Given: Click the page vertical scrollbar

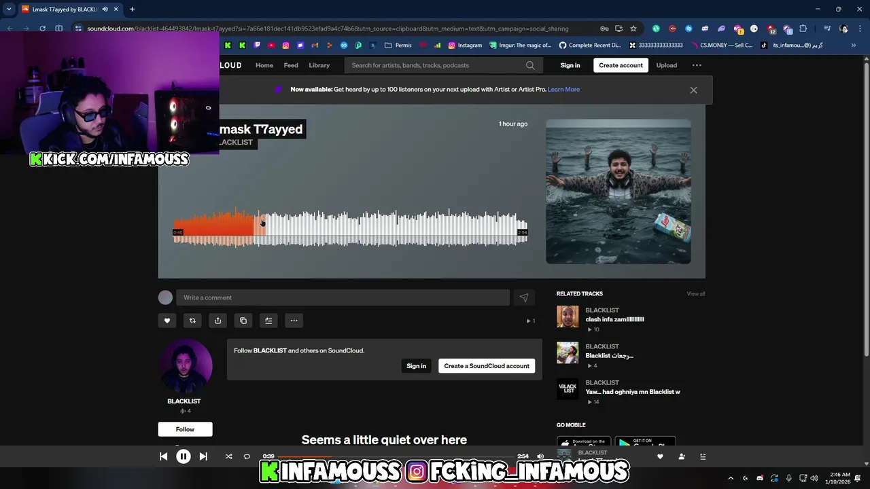Looking at the screenshot, I should [x=867, y=211].
